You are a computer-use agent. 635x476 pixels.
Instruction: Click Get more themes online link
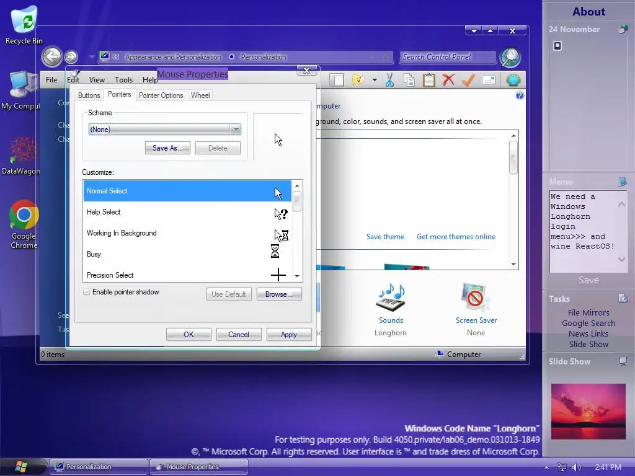(x=456, y=237)
